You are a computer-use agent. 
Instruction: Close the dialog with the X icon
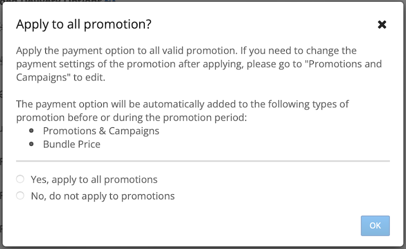click(382, 25)
